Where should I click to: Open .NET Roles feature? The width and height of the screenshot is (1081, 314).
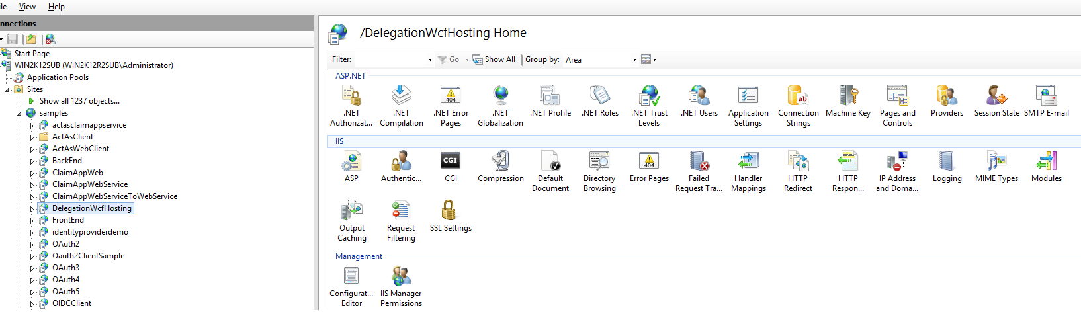pyautogui.click(x=600, y=100)
